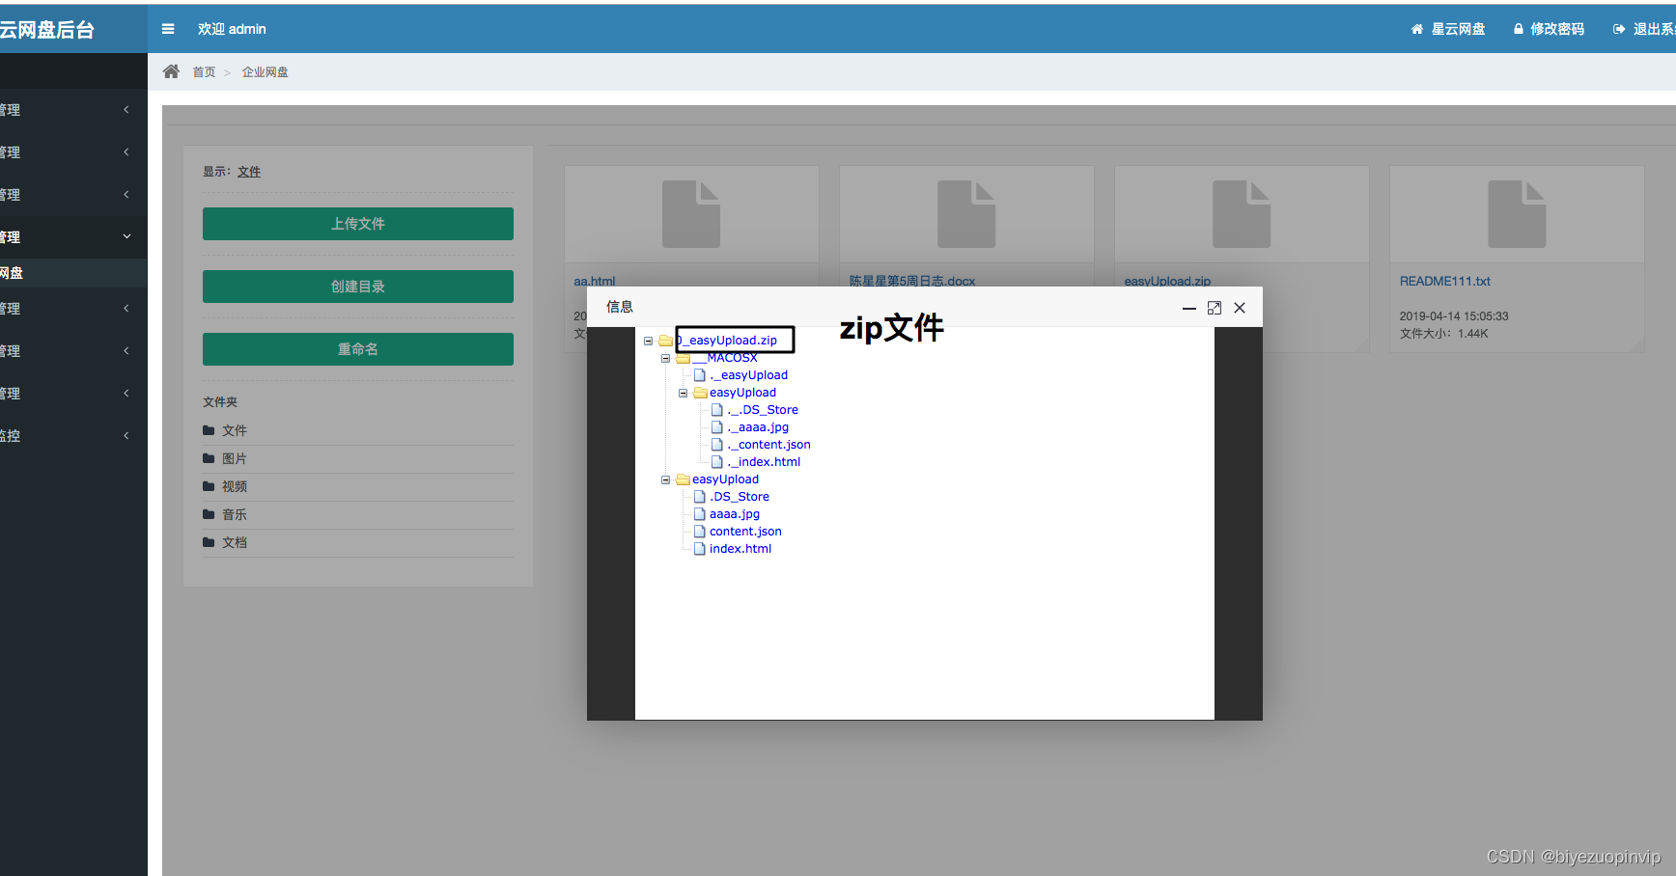Screen dimensions: 1676x876
Task: Select the ._easyUpload file in the tree
Action: click(749, 375)
